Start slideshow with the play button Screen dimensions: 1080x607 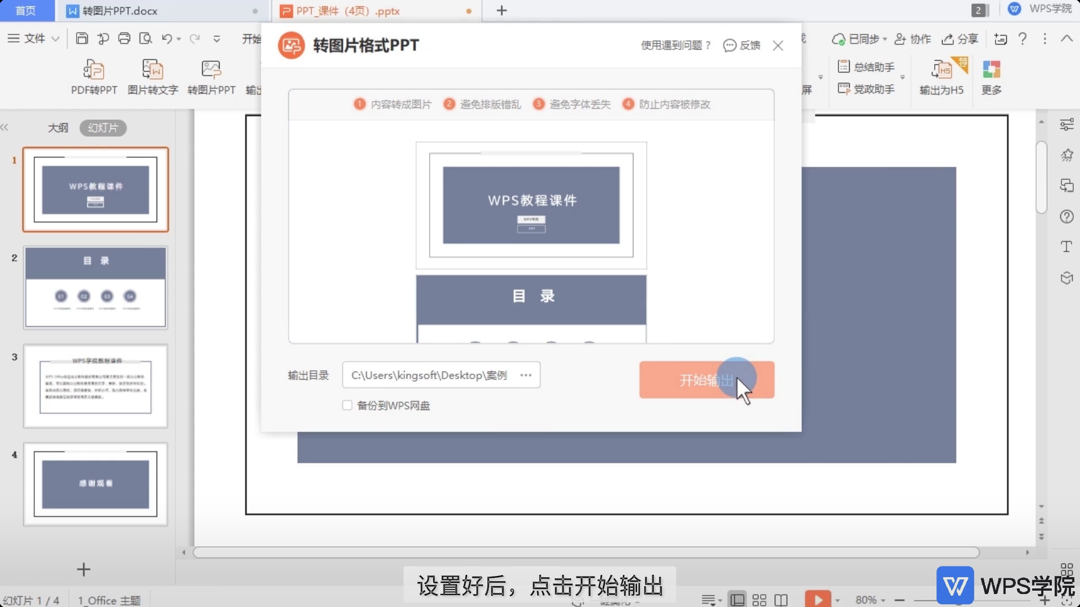[x=818, y=599]
